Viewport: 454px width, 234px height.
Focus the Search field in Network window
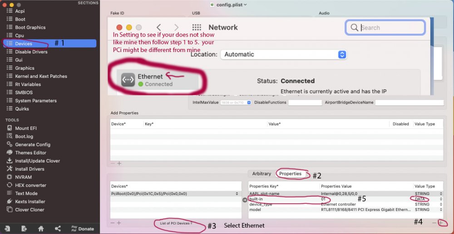point(385,28)
